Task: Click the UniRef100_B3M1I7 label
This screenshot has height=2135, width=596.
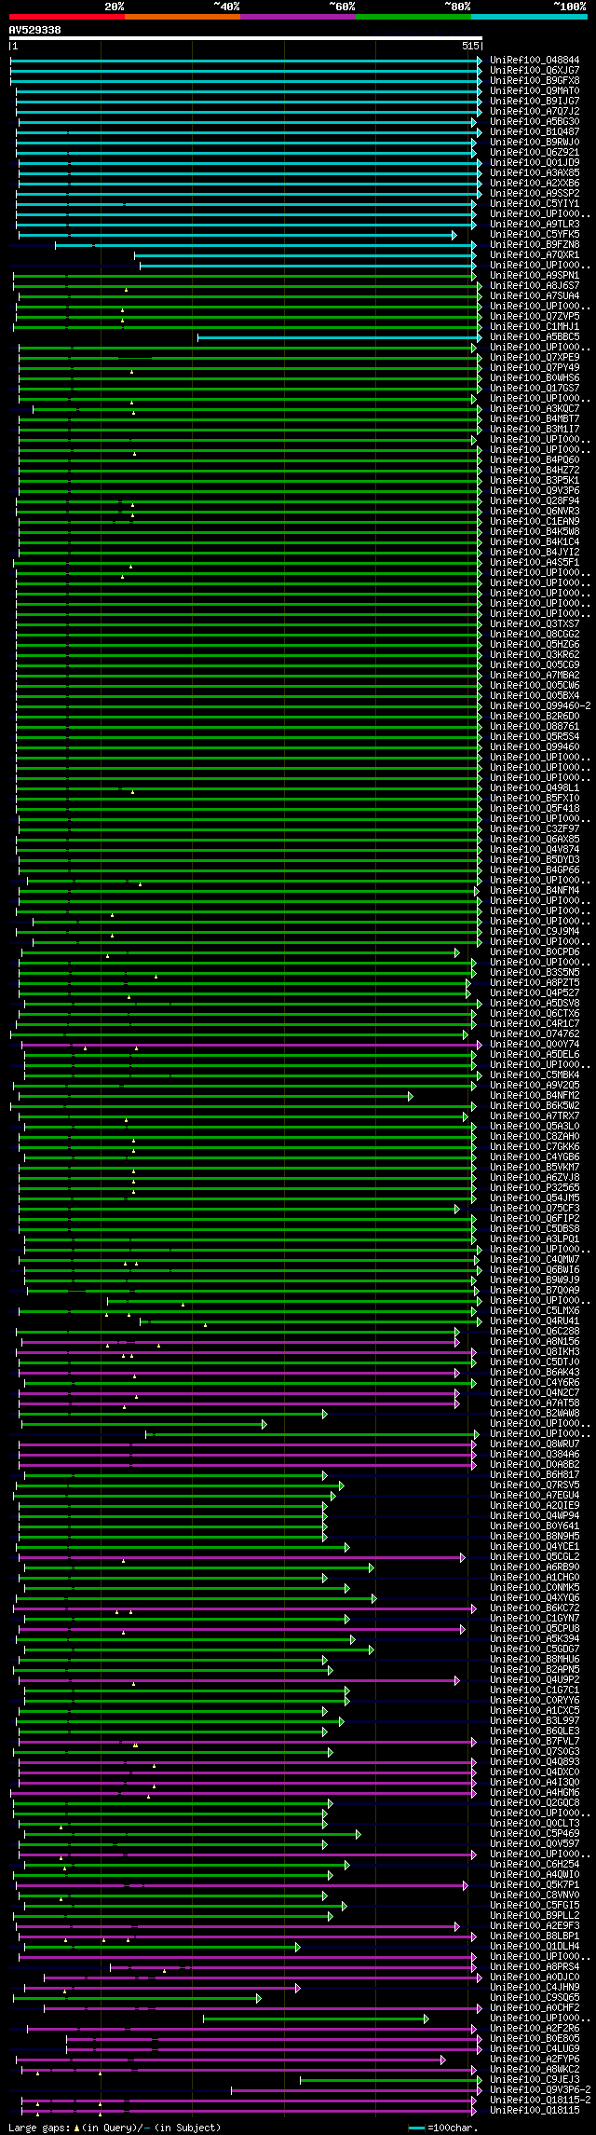Action: (535, 429)
